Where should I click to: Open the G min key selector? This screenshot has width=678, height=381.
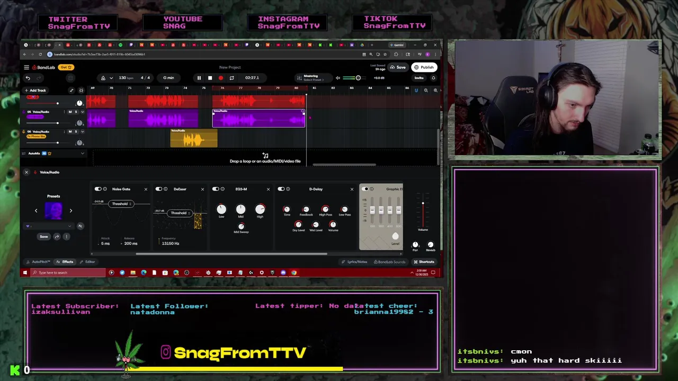[x=168, y=78]
